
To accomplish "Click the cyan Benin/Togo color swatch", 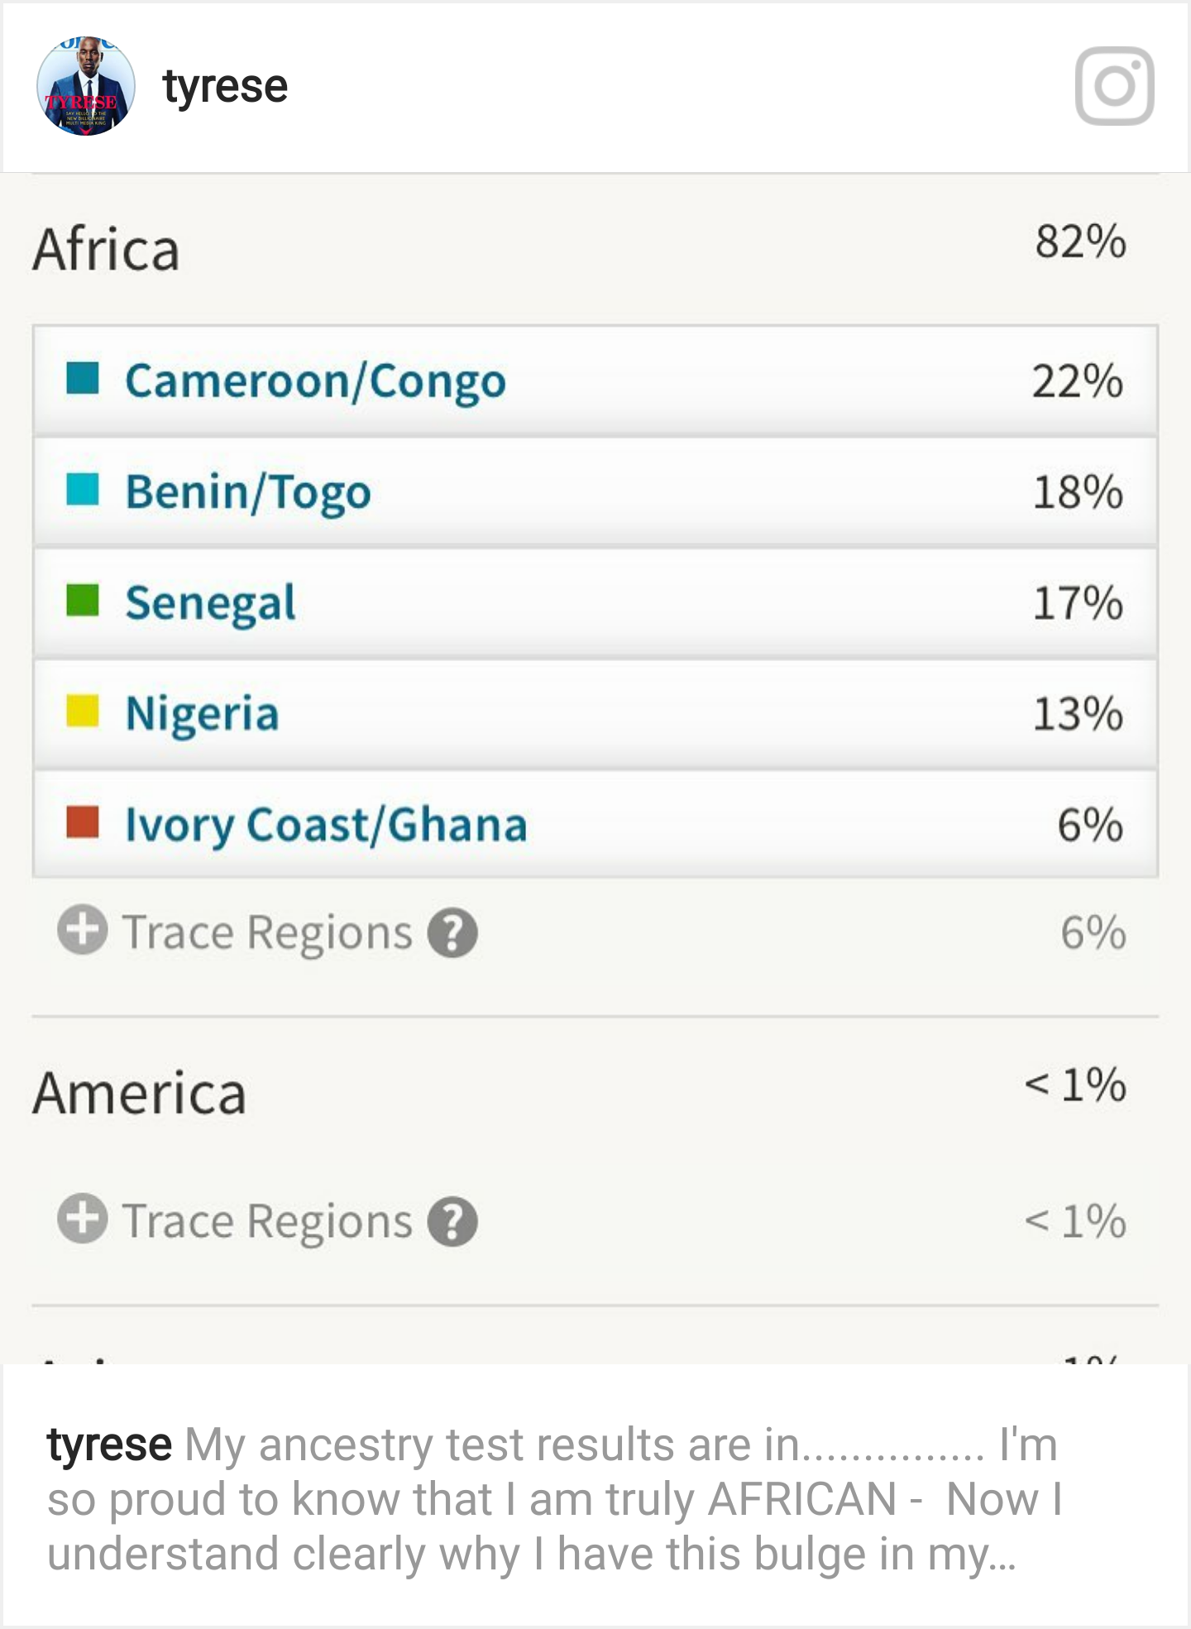I will (x=83, y=489).
